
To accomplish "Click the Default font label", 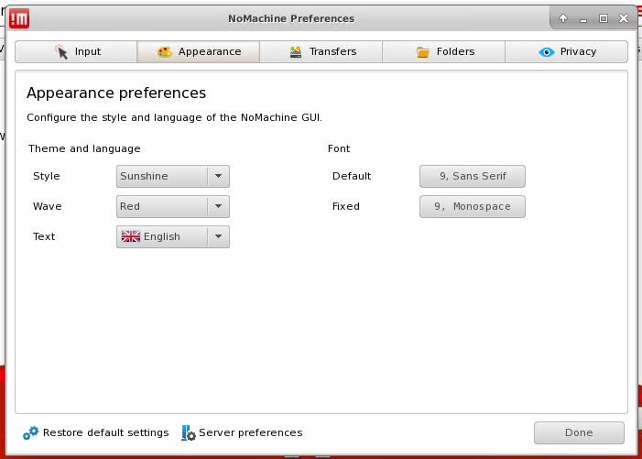I will 352,176.
